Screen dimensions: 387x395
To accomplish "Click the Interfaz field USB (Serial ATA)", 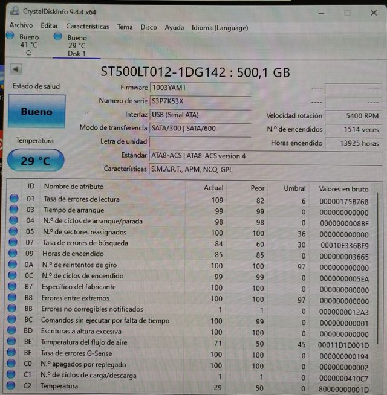I will point(200,115).
